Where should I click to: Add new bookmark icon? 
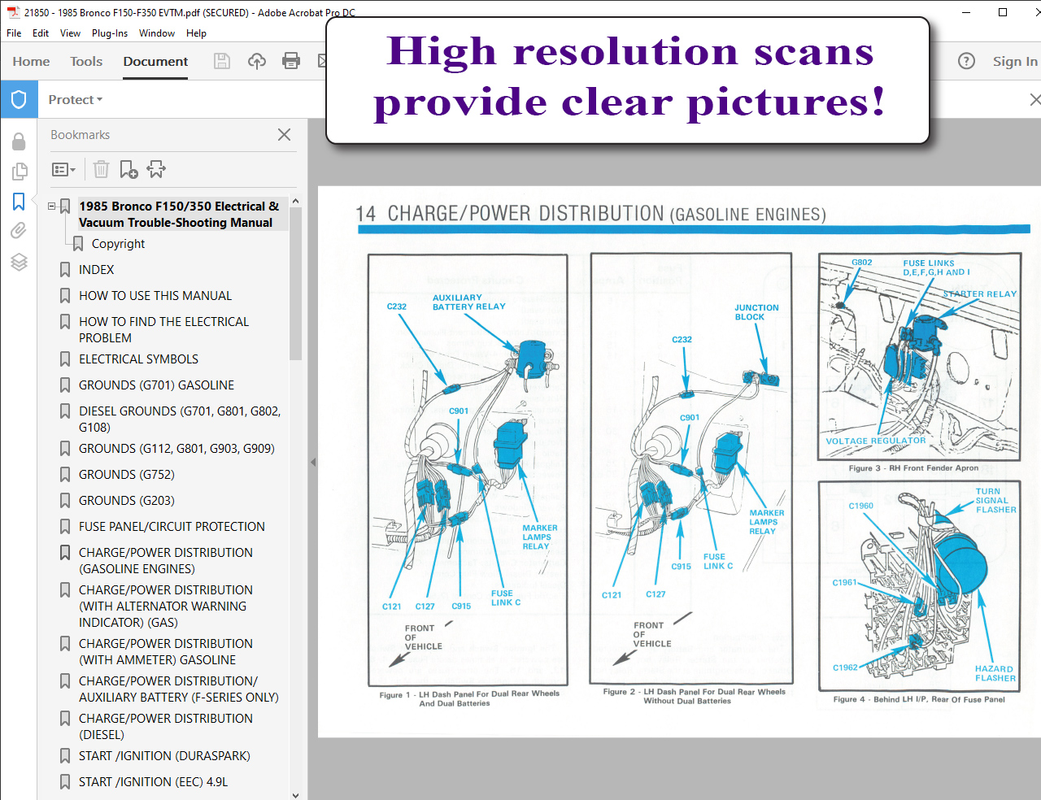[x=128, y=169]
